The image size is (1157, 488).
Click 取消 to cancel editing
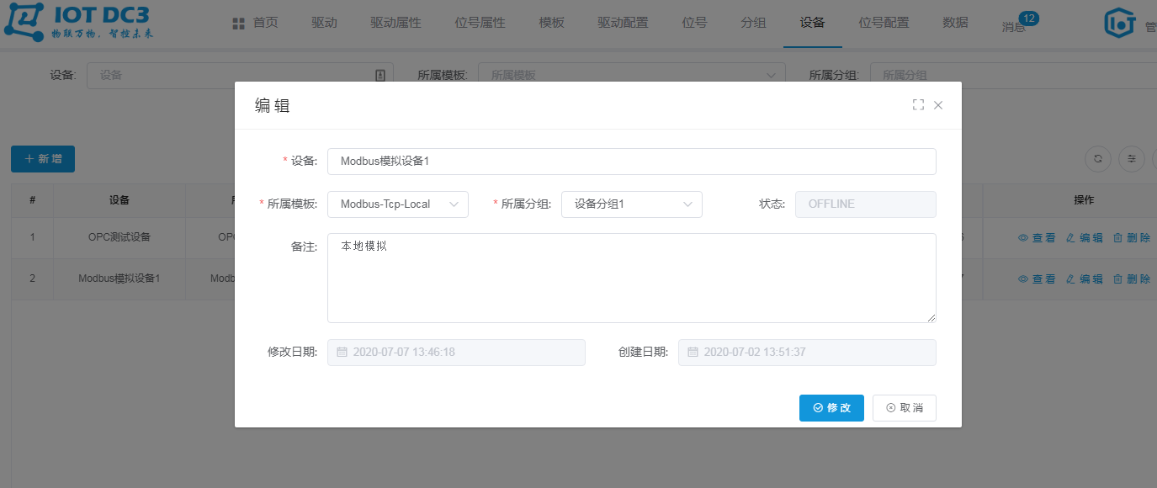coord(904,407)
